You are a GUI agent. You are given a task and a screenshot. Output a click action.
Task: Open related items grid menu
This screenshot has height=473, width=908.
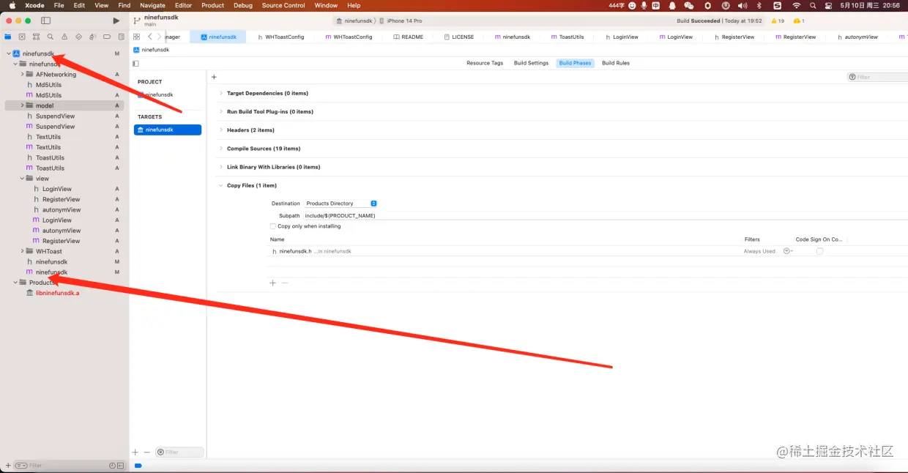136,37
